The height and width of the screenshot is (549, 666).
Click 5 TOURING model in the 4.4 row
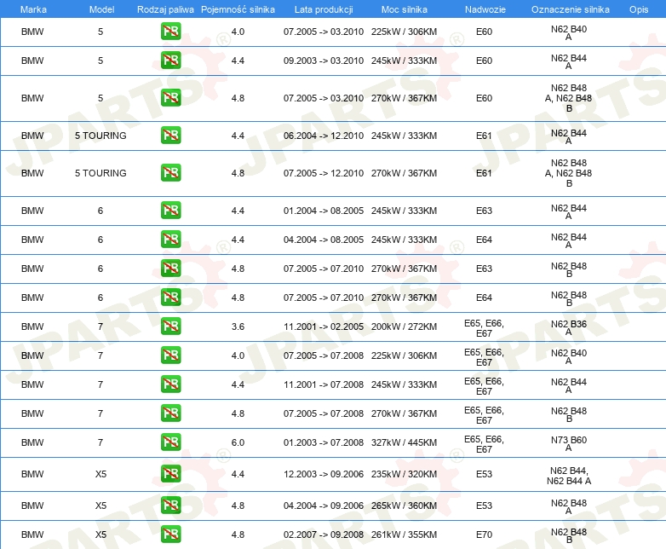100,136
